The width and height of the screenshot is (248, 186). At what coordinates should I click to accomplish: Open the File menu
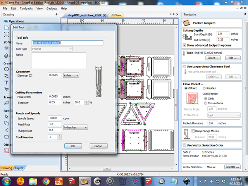tap(5, 9)
